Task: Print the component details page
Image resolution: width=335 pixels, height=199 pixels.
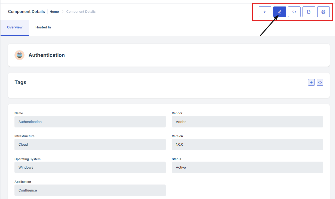Action: pos(323,12)
